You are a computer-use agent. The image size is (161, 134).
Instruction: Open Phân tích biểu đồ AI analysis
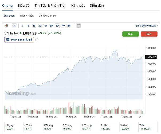point(19,40)
